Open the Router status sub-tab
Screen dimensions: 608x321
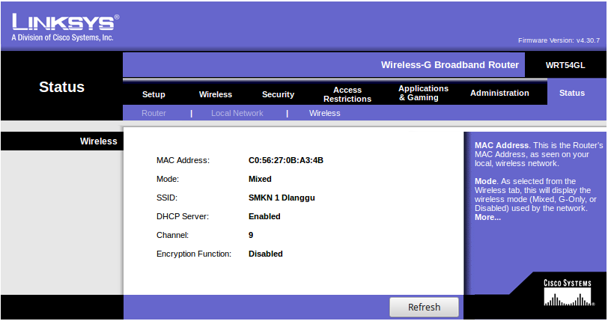coord(153,113)
